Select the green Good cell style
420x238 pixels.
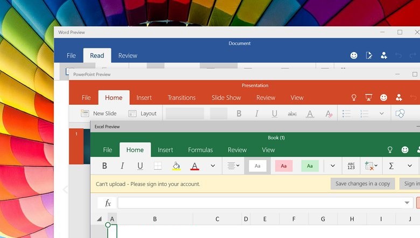(310, 166)
